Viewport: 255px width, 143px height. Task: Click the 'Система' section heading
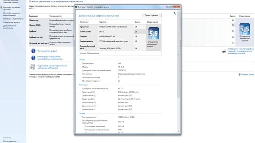tap(82, 60)
